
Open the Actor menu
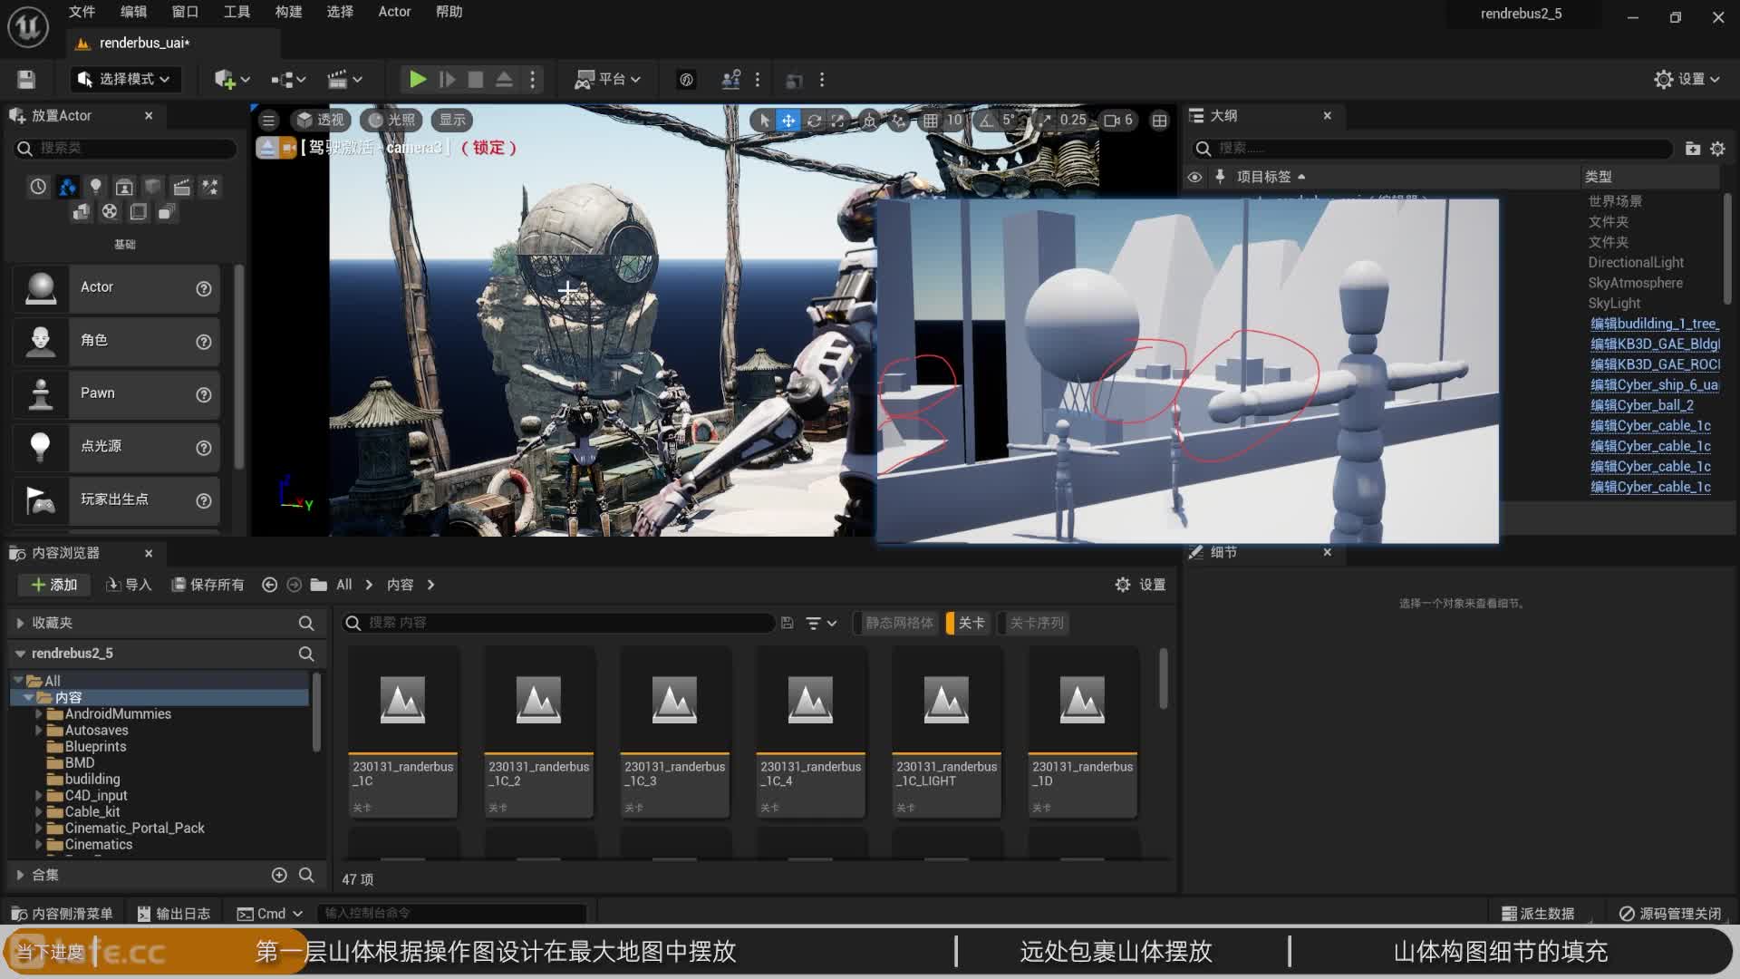point(394,12)
